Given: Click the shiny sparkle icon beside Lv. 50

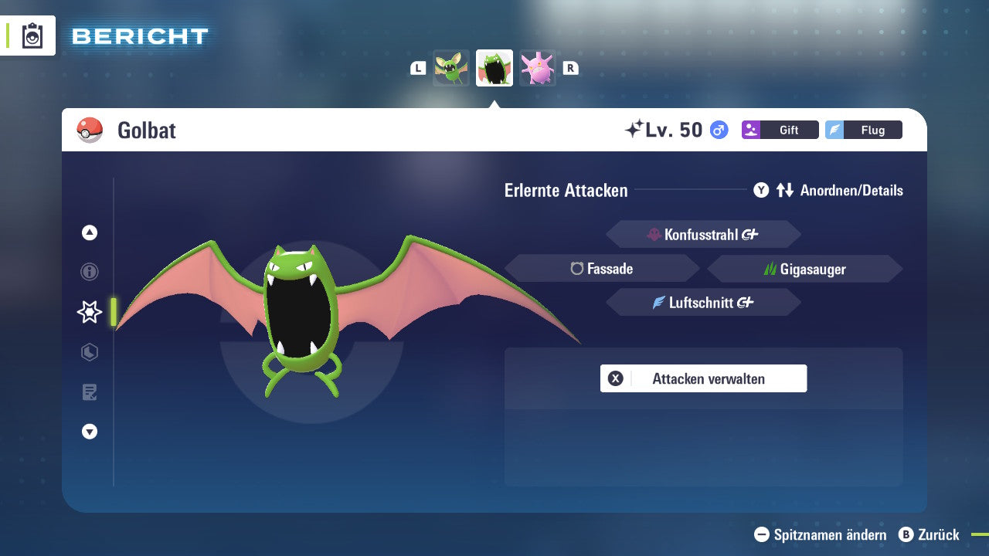Looking at the screenshot, I should pyautogui.click(x=635, y=129).
